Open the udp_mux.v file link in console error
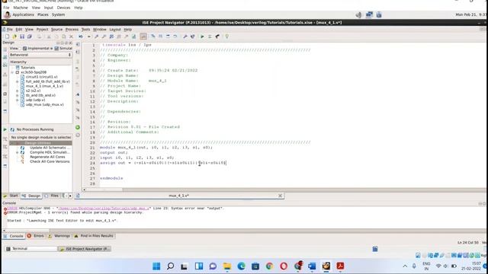Image resolution: width=488 pixels, height=274 pixels. (x=104, y=208)
